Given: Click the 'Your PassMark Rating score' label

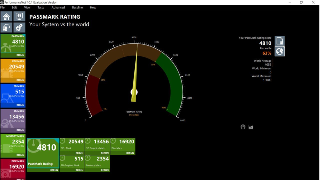Looking at the screenshot, I should pyautogui.click(x=255, y=38).
